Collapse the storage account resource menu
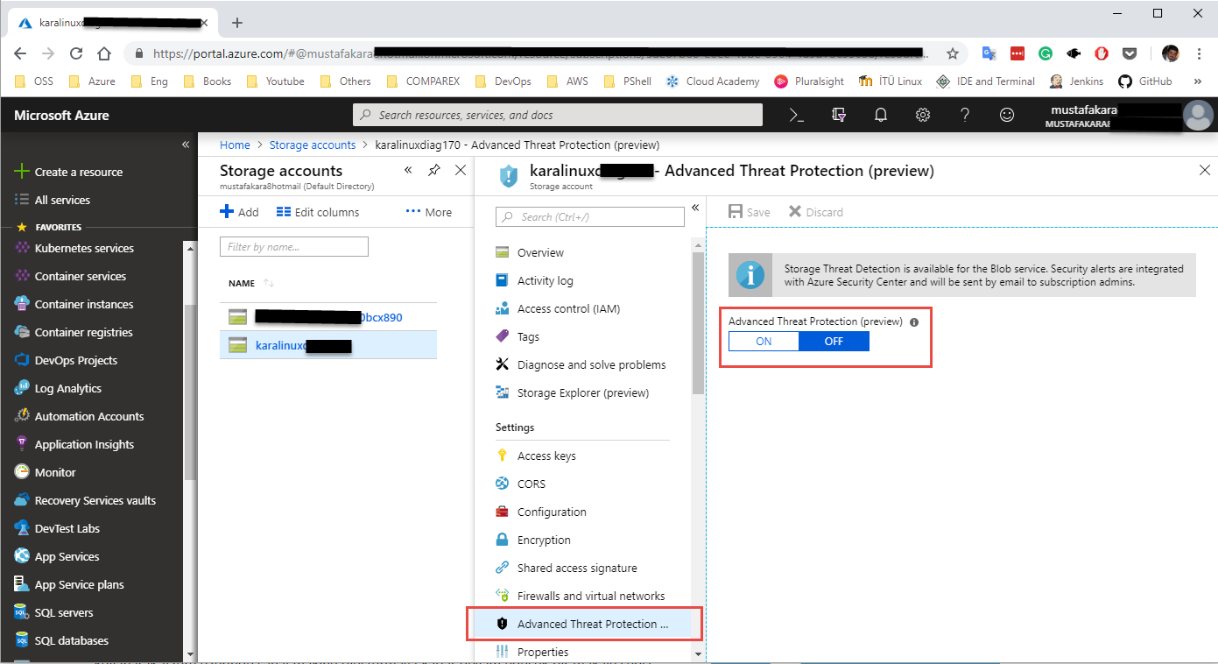The width and height of the screenshot is (1218, 664). click(x=695, y=208)
